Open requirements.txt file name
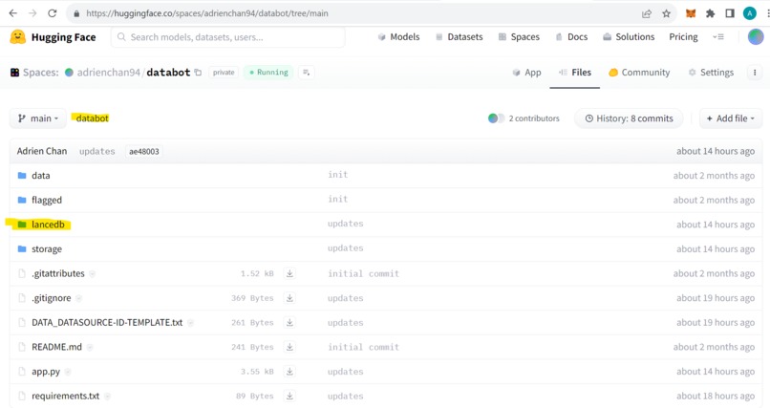Viewport: 770px width, 408px height. 65,396
